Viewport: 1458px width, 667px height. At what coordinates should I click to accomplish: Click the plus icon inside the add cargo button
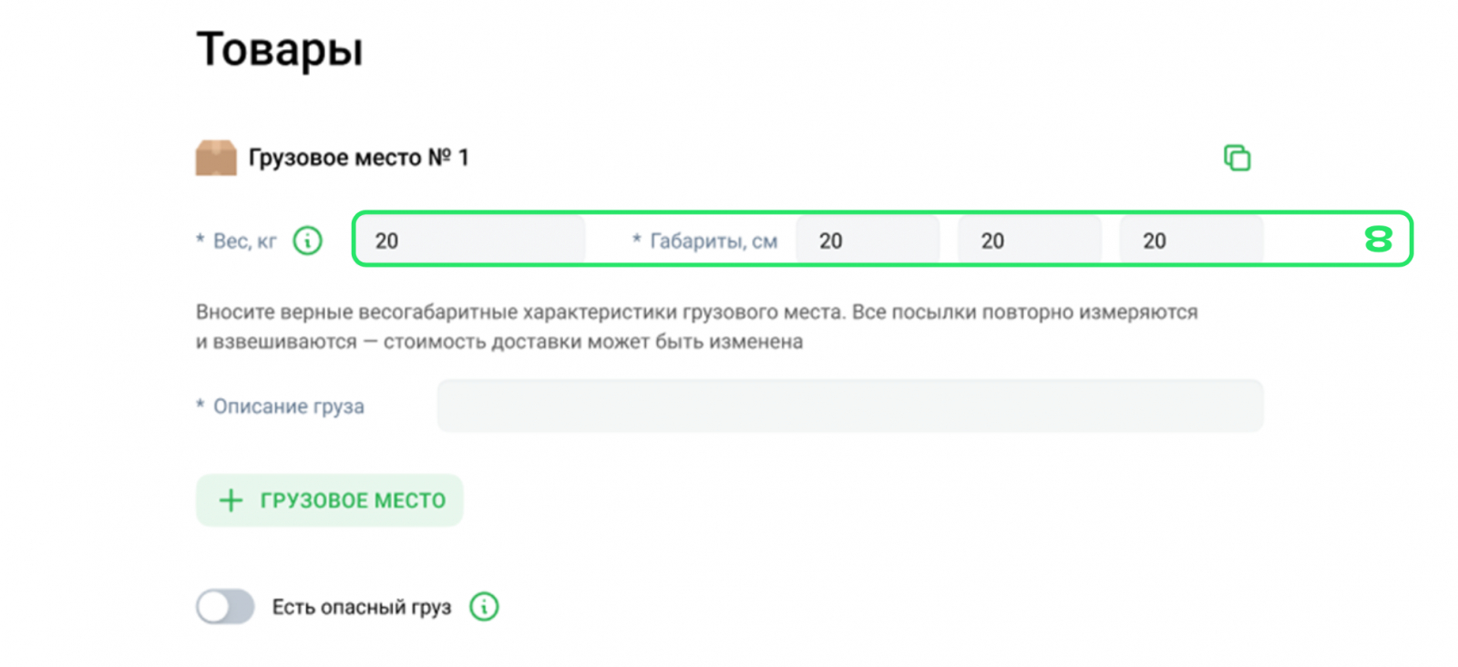(231, 500)
